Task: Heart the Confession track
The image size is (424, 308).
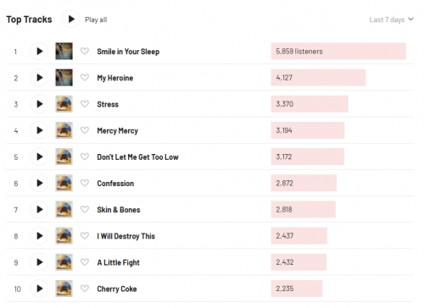Action: pos(85,183)
